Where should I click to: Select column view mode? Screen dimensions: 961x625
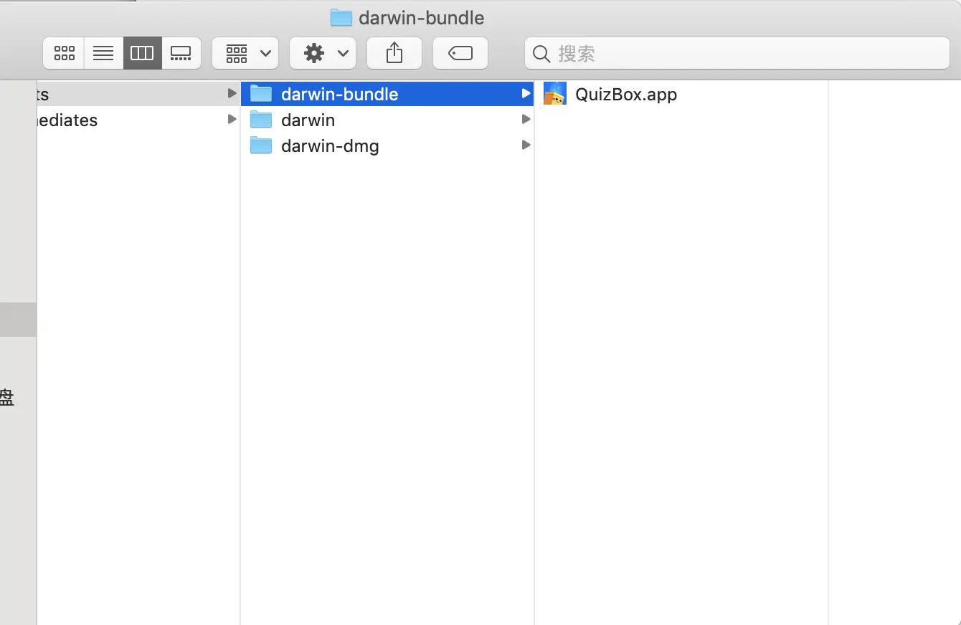(142, 53)
